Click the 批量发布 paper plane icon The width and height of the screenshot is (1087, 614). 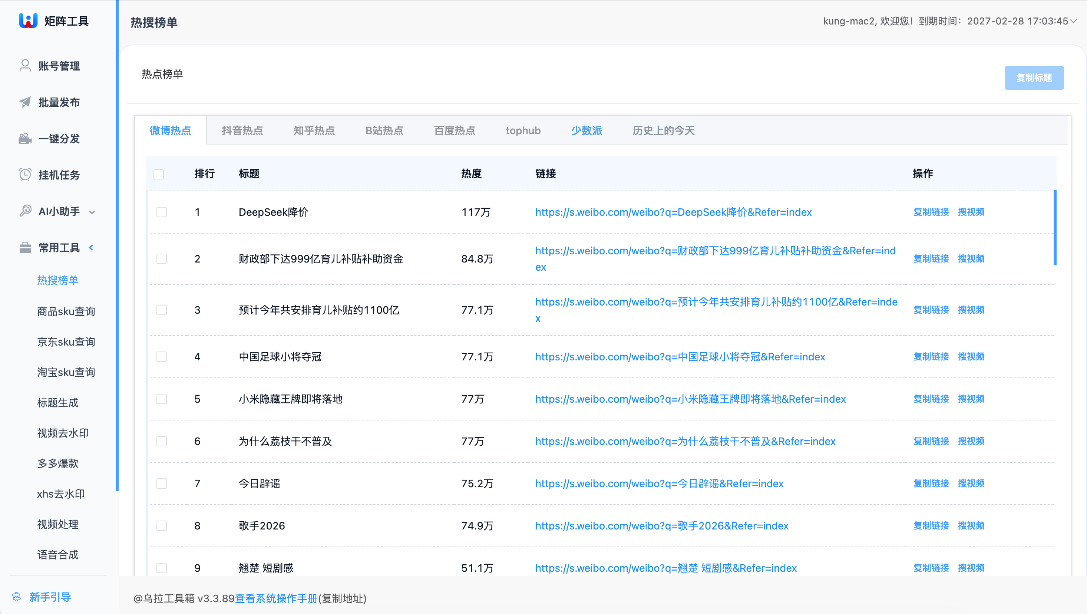click(25, 102)
